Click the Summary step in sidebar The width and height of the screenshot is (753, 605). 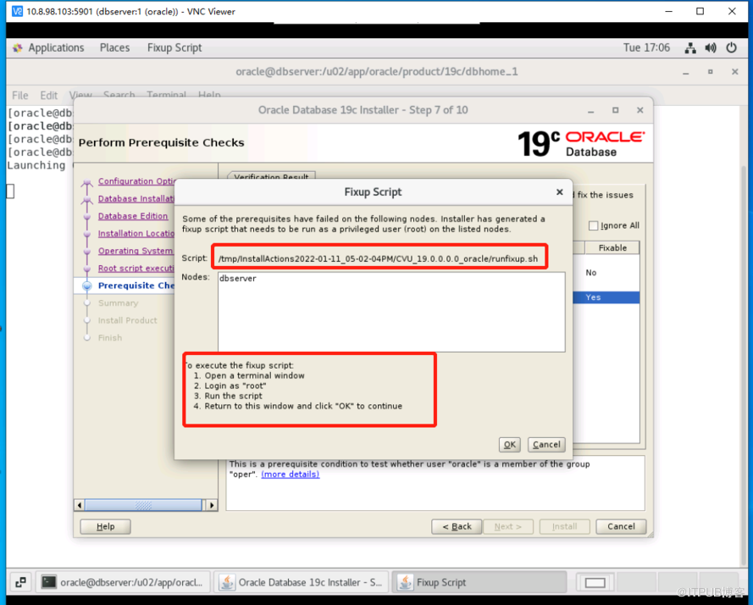click(118, 303)
